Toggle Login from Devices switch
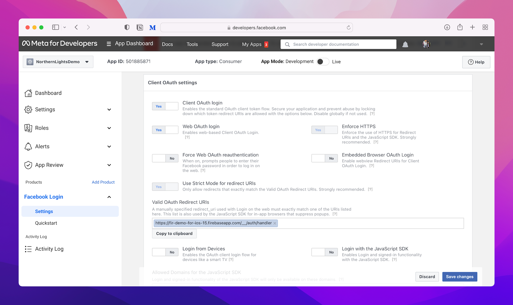 (x=165, y=252)
